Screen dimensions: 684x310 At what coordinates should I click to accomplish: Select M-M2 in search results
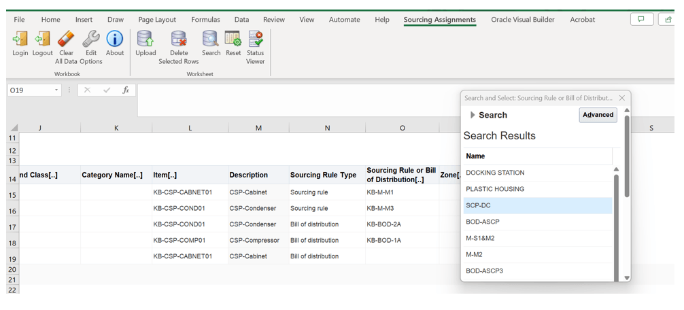(x=538, y=255)
